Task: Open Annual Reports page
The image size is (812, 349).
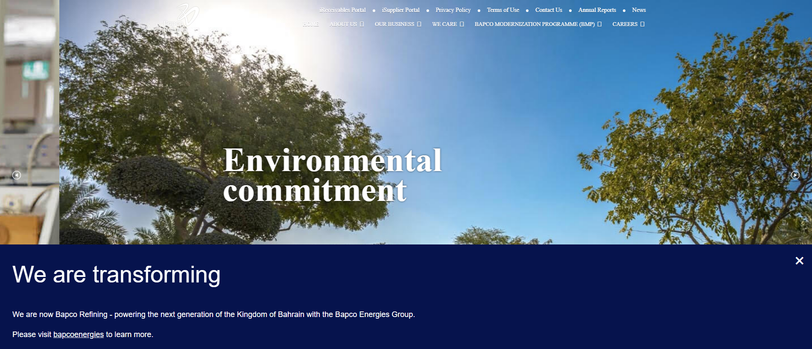Action: [x=597, y=10]
